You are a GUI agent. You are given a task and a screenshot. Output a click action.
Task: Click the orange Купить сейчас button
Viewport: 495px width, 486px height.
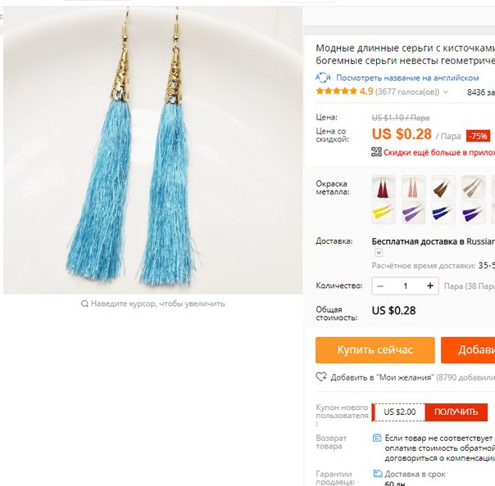[x=375, y=350]
